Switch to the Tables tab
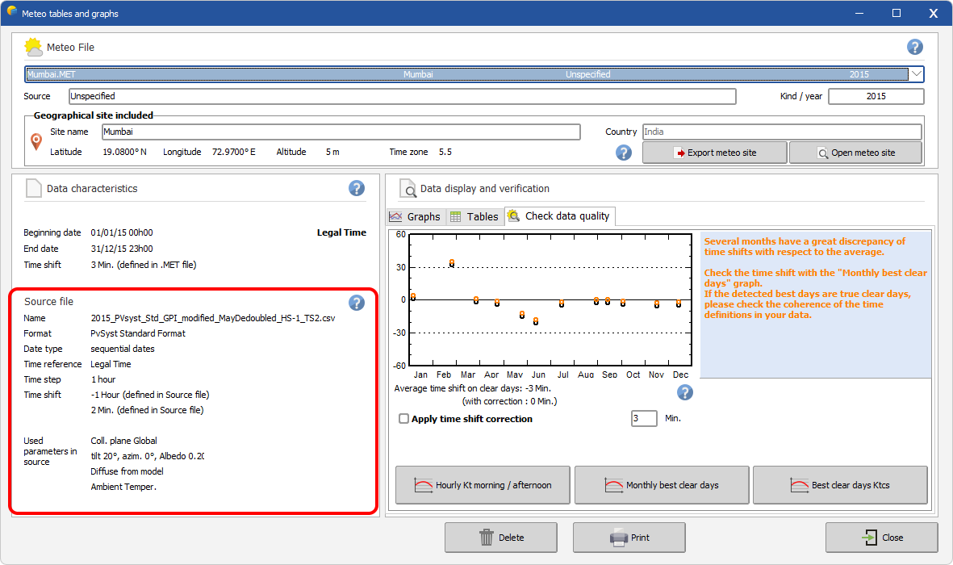The width and height of the screenshot is (953, 565). coord(474,216)
